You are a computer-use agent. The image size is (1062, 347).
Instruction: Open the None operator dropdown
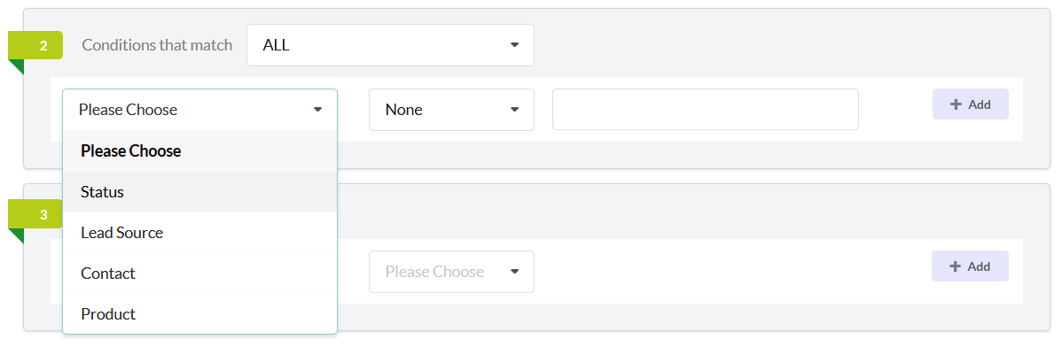coord(451,110)
